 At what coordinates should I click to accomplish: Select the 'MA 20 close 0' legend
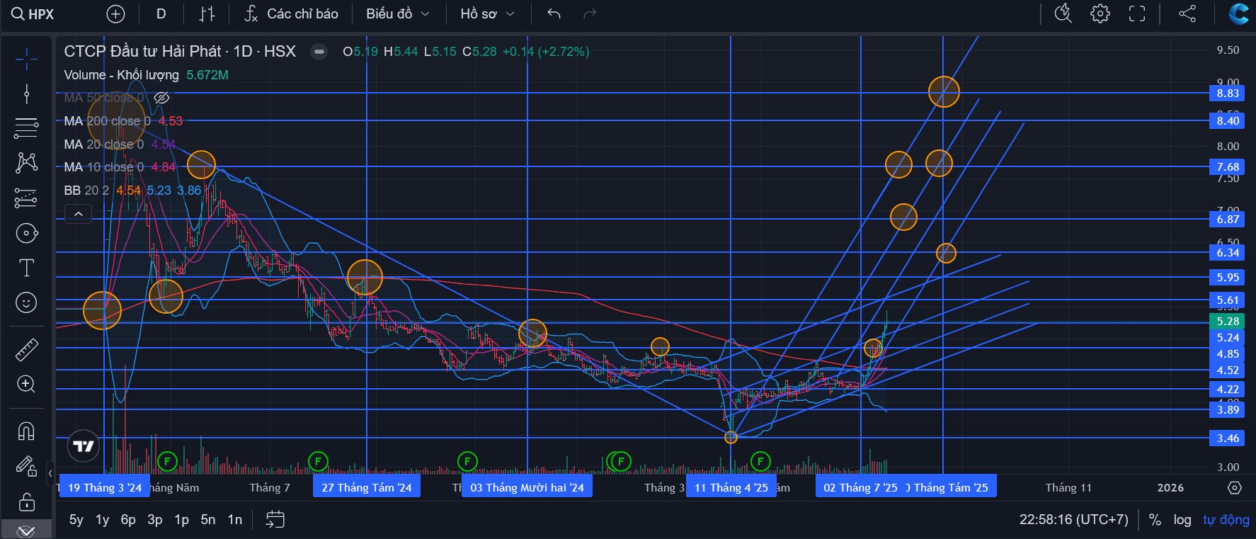tap(103, 144)
